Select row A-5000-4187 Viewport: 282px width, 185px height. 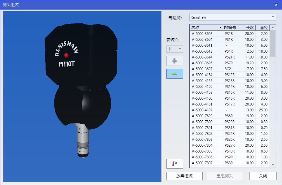pyautogui.click(x=230, y=110)
